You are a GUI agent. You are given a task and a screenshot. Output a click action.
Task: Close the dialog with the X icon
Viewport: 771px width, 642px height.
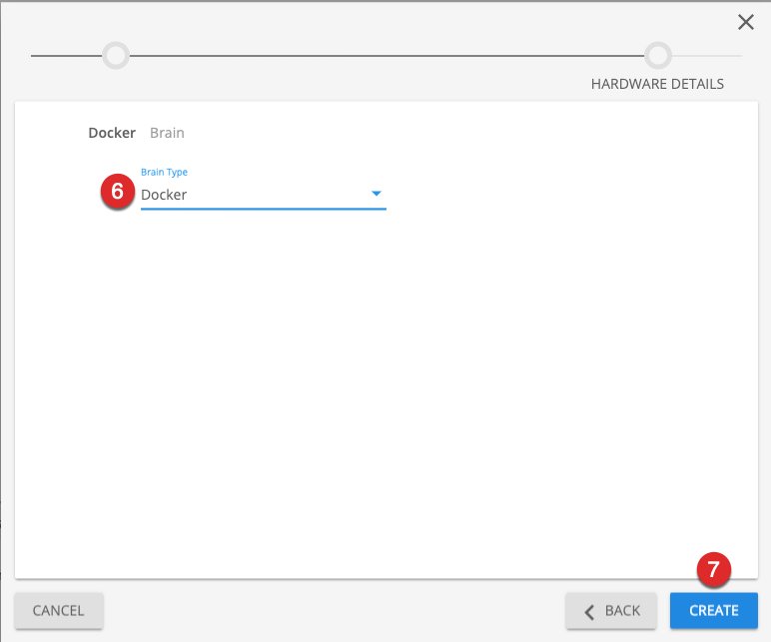(x=745, y=22)
